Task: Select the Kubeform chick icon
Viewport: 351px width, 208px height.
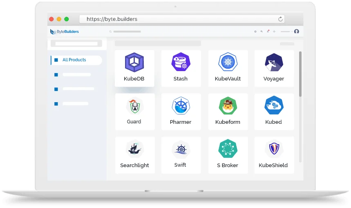Action: click(228, 106)
